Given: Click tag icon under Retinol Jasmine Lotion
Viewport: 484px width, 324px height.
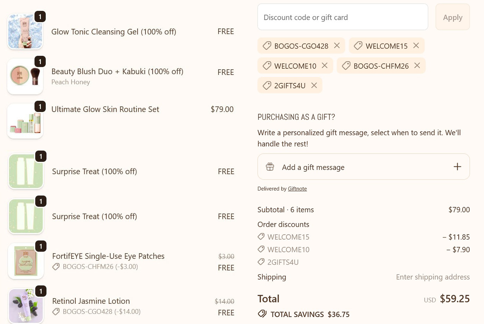Looking at the screenshot, I should pos(56,312).
